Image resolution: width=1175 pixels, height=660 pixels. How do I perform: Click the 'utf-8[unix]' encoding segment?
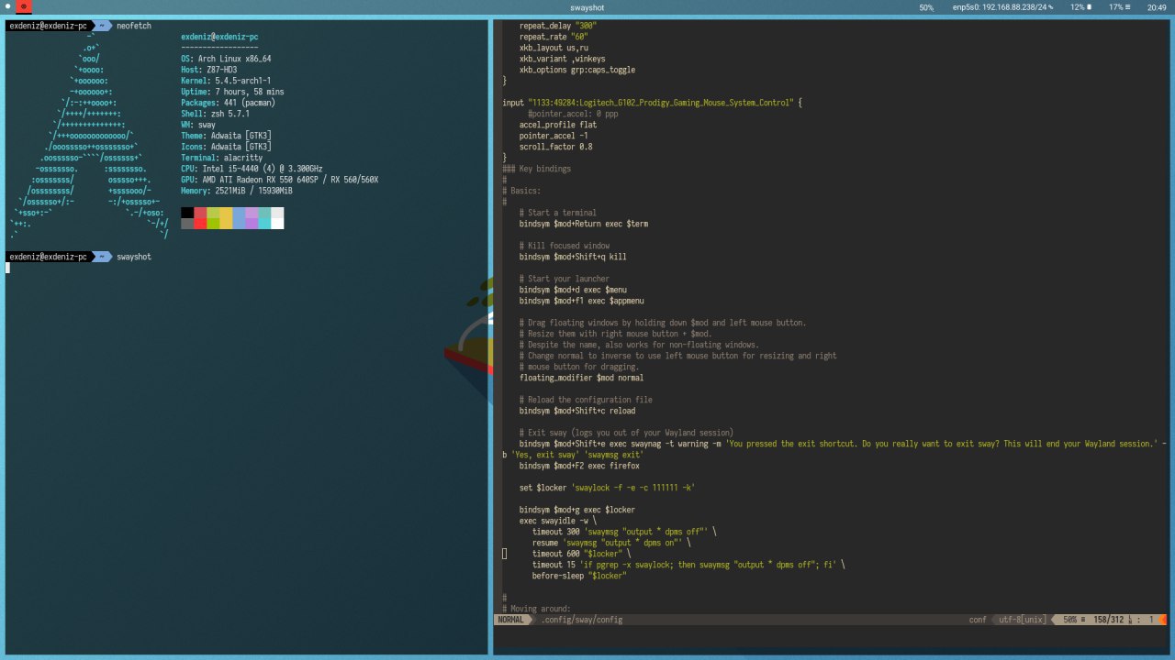[x=1021, y=620]
